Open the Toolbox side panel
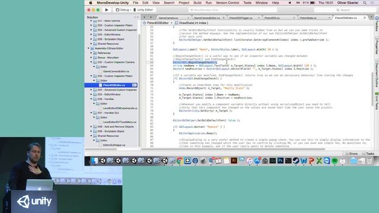The image size is (379, 213). click(377, 24)
